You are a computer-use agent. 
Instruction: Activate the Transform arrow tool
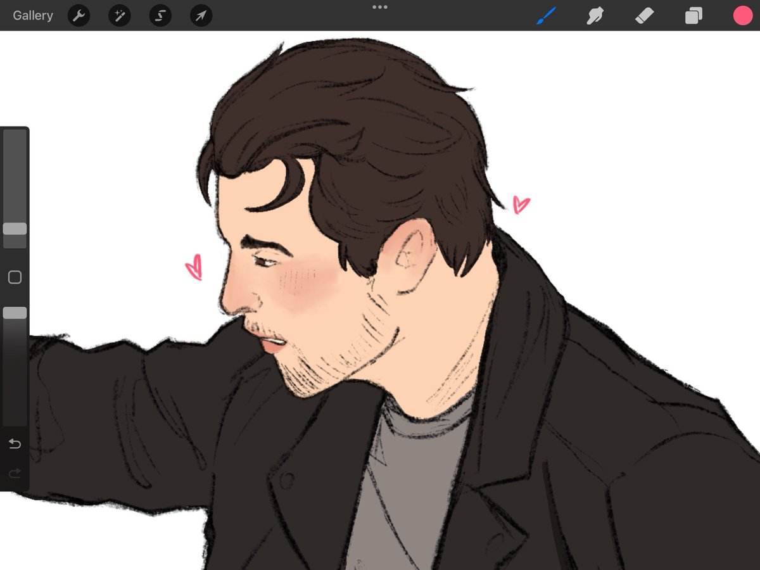point(201,16)
